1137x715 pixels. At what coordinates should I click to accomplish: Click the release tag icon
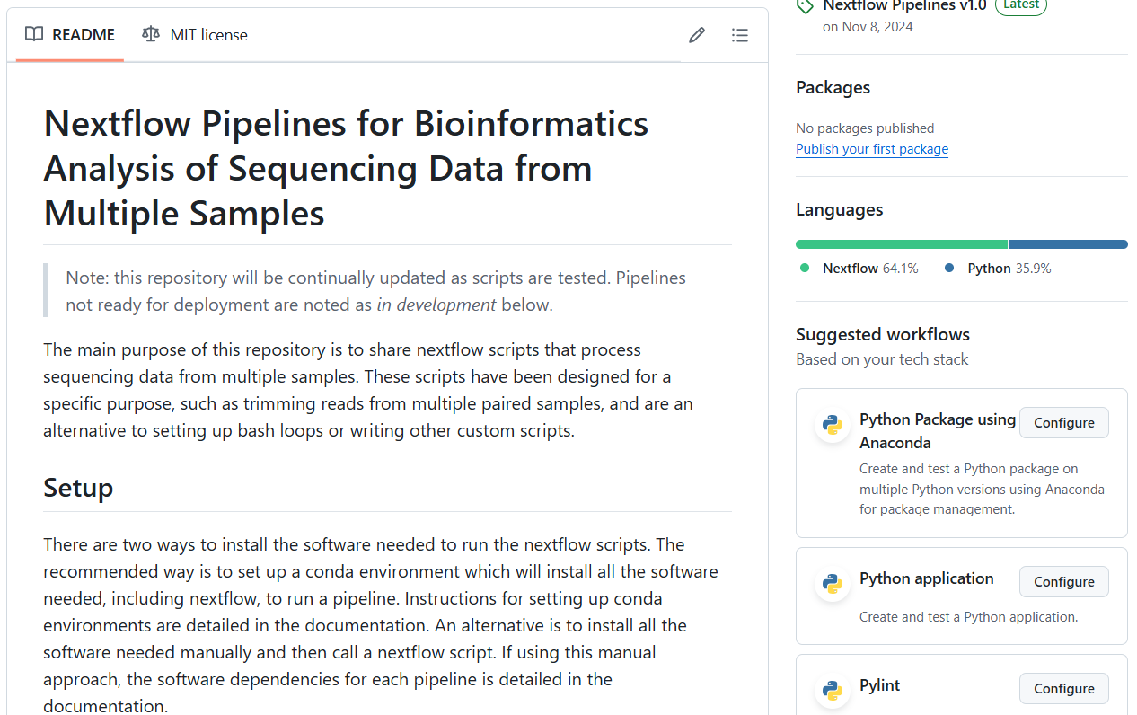tap(806, 5)
